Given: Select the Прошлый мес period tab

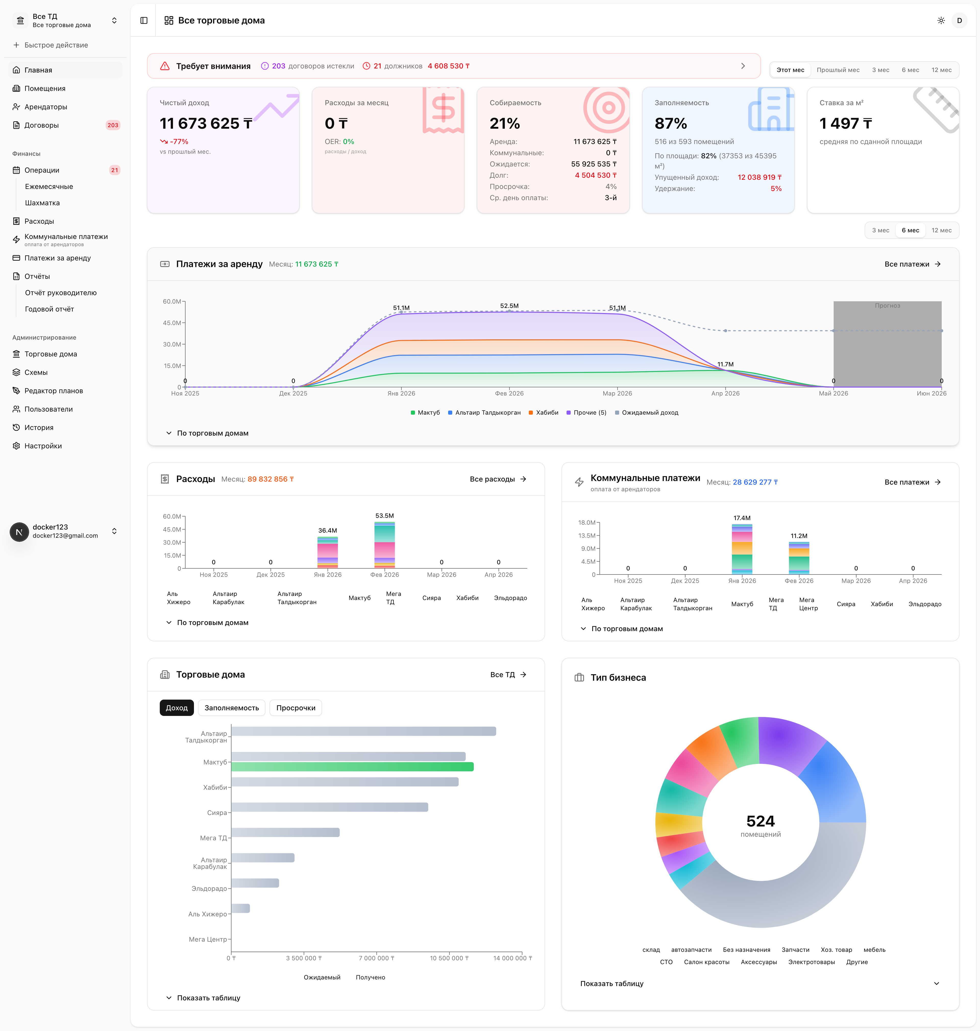Looking at the screenshot, I should (838, 70).
